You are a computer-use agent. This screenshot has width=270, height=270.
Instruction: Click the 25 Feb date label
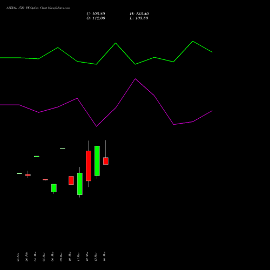pyautogui.click(x=18, y=257)
